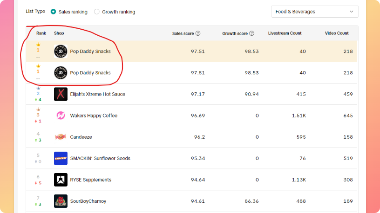
Task: Open the SMACKIN' Sunflower Seeds shop name
Action: coord(100,158)
